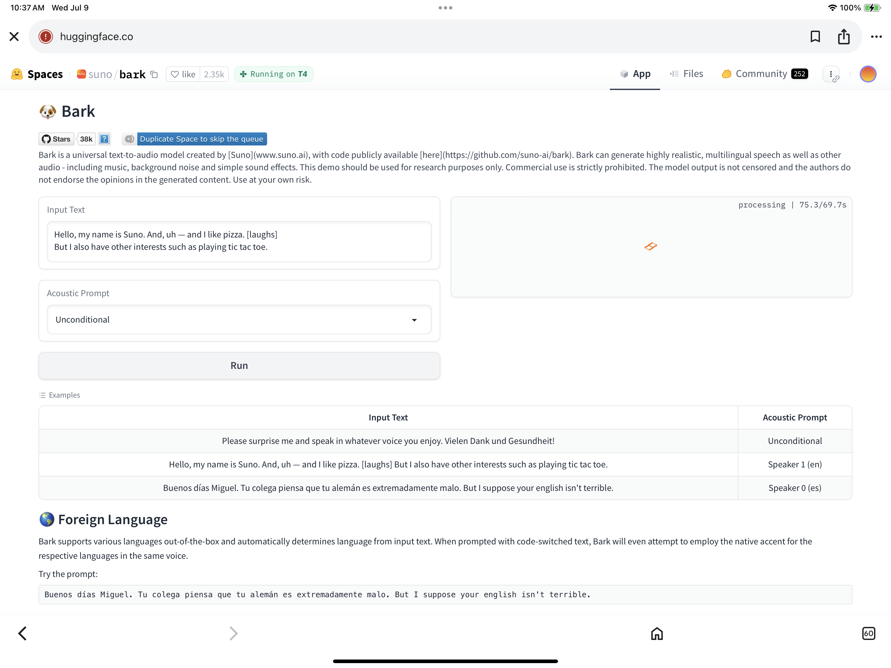Click the Acoustic Prompt column header
Viewport: 891px width, 668px height.
(795, 418)
